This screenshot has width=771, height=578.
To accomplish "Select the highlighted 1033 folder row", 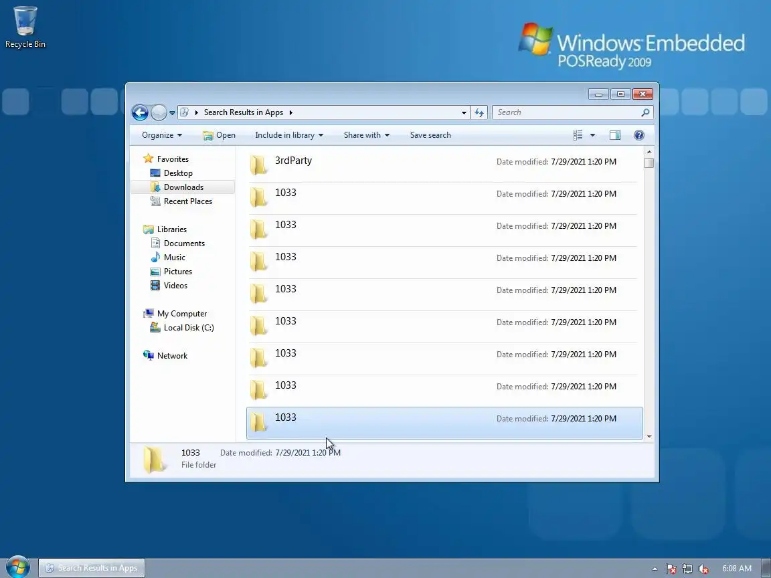I will point(444,423).
